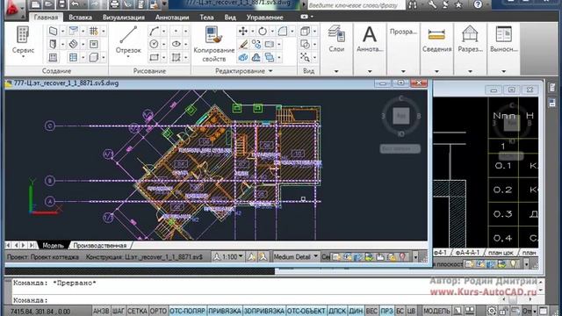Viewport: 562px width, 316px height.
Task: Toggle ВЕС lineweight display
Action: tap(371, 311)
